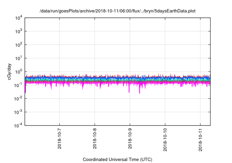This screenshot has width=232, height=163.
Task: Click the 2018-10-10 date tick label
Action: coord(165,140)
